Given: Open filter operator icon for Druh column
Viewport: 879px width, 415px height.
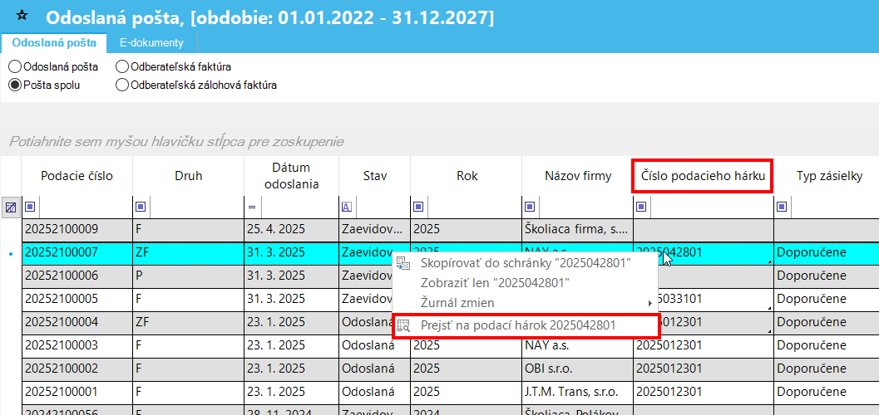Looking at the screenshot, I should coord(141,207).
